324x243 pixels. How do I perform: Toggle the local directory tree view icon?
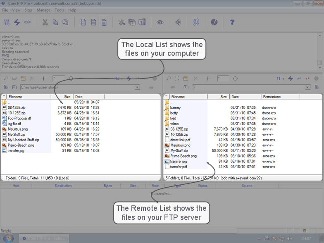pyautogui.click(x=6, y=88)
